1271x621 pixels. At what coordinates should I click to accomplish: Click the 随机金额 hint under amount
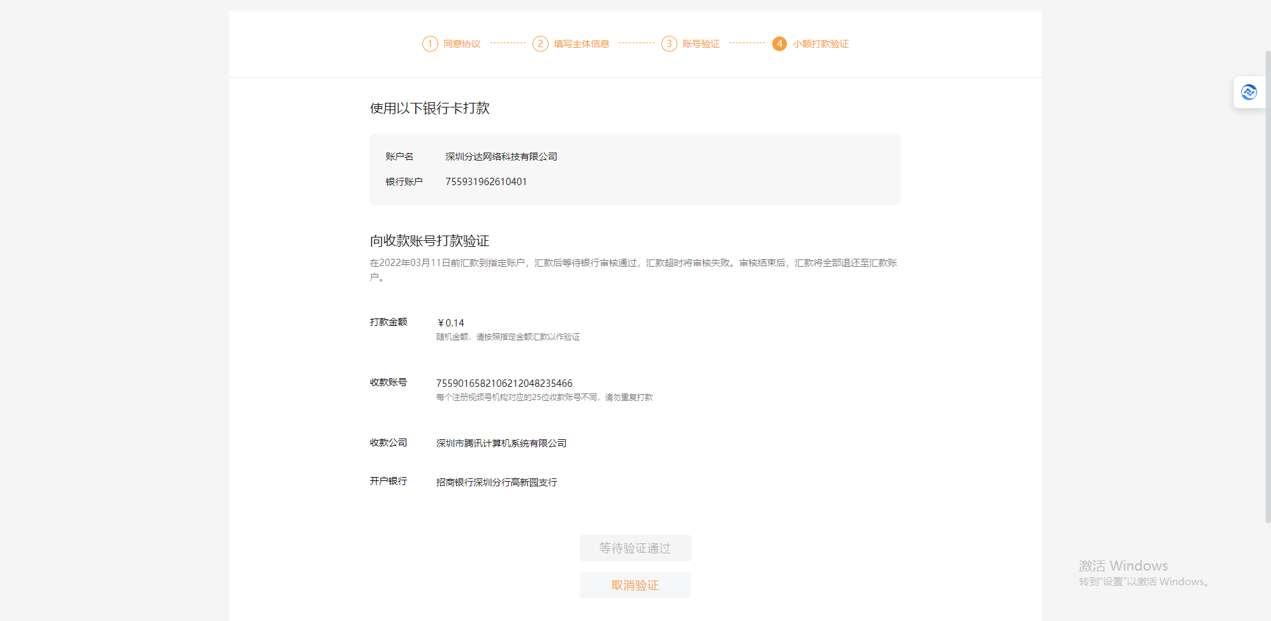(508, 337)
